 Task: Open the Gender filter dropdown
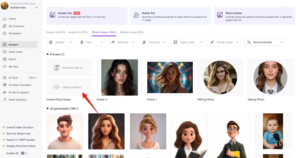(x=61, y=42)
